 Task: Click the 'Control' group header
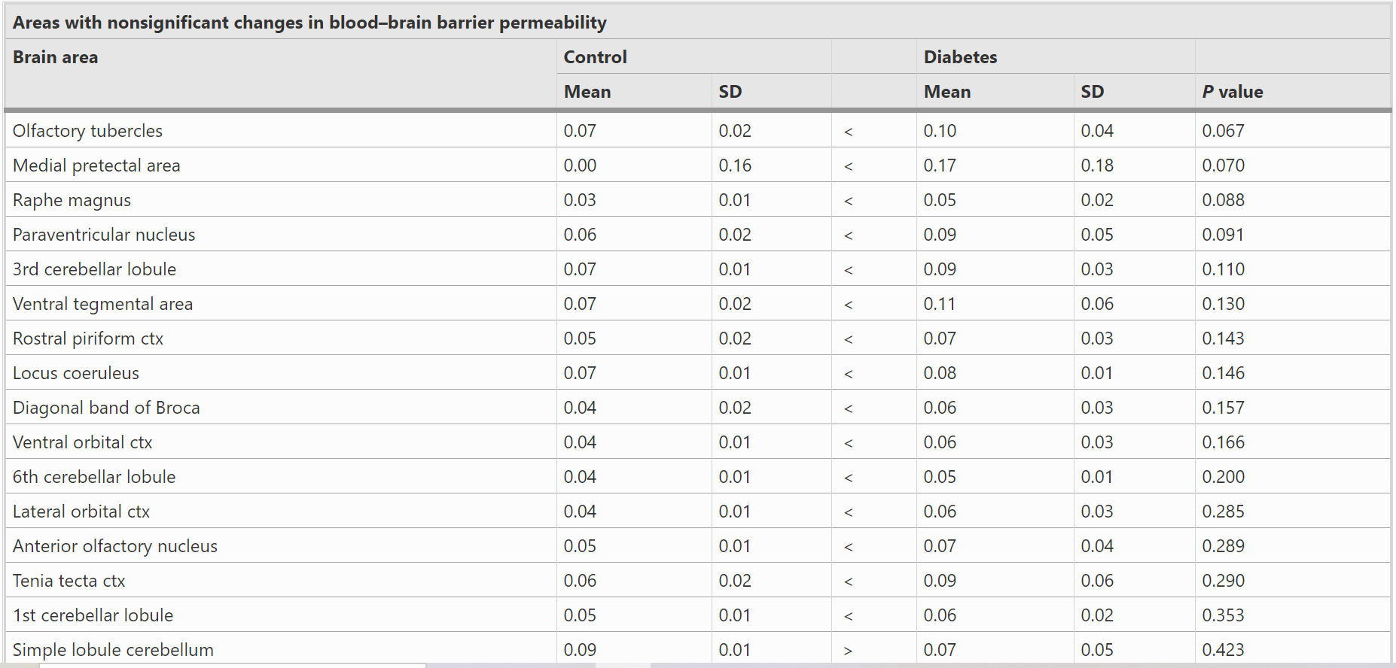click(x=595, y=57)
